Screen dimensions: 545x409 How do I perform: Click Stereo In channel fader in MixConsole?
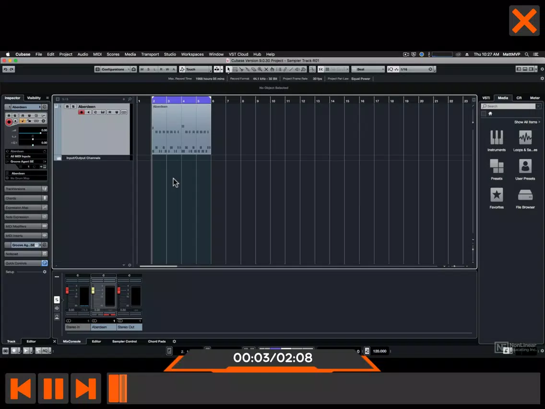pyautogui.click(x=67, y=290)
